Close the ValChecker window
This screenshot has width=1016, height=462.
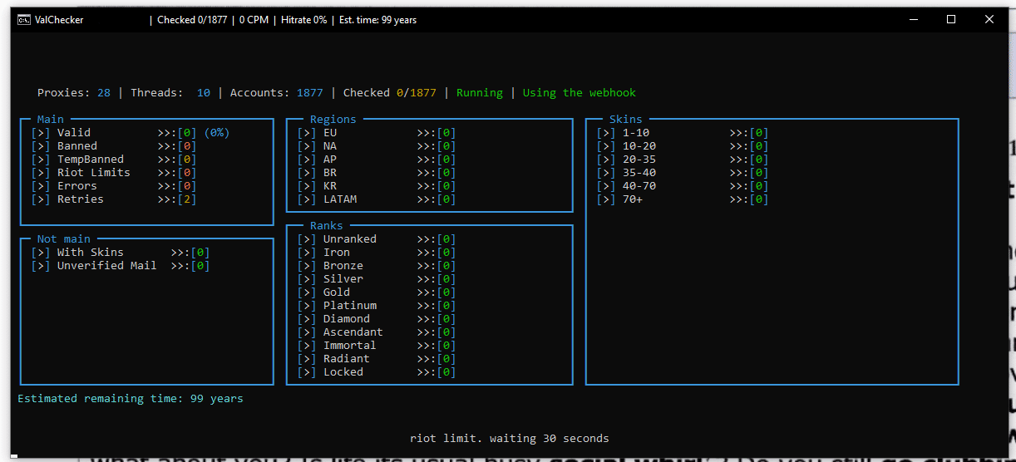click(989, 20)
